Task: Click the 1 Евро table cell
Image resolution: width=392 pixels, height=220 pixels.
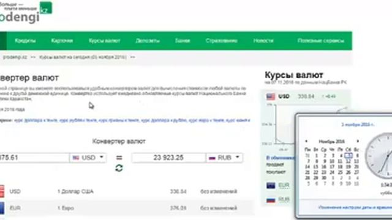Action: [66, 208]
